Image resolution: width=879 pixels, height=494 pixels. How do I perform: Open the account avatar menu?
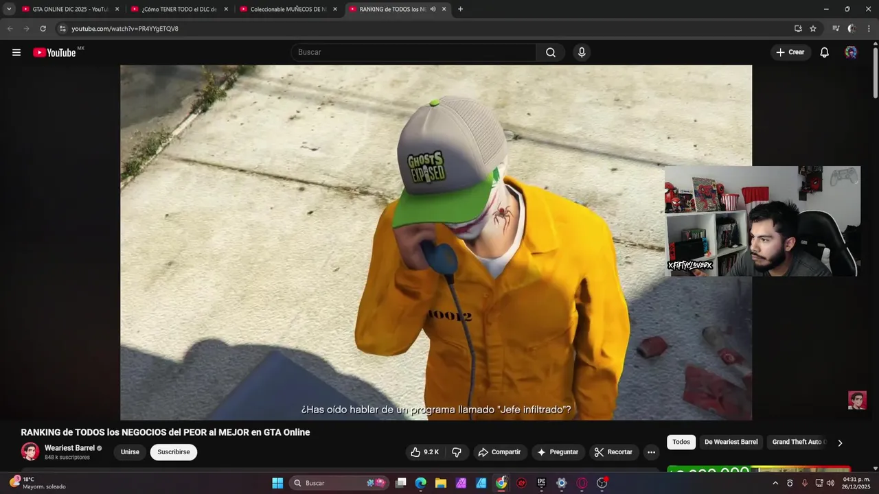tap(851, 52)
